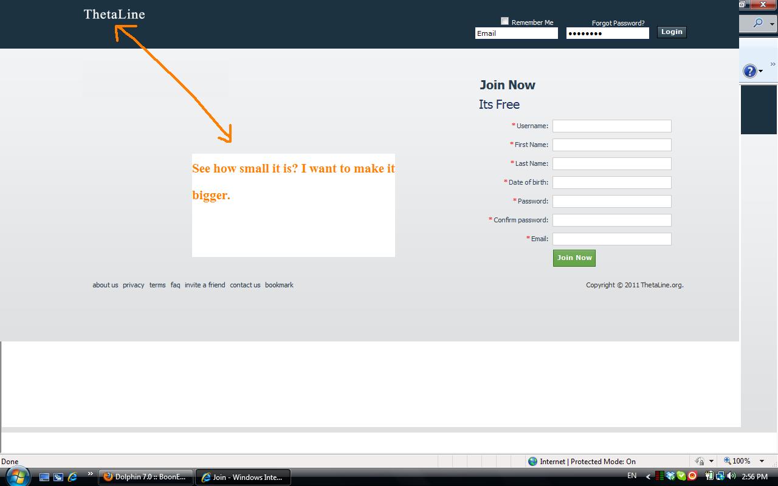The image size is (778, 486).
Task: Open the contact us footer link
Action: coord(245,285)
